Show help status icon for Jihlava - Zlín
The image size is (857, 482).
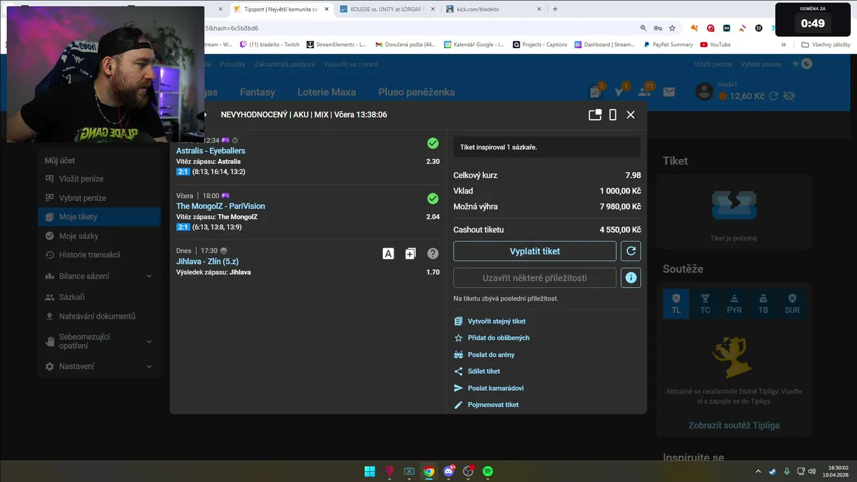[x=433, y=254]
